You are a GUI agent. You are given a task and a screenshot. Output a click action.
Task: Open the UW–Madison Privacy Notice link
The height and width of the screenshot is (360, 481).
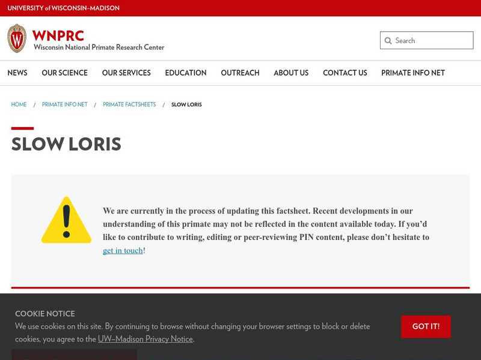pos(146,339)
